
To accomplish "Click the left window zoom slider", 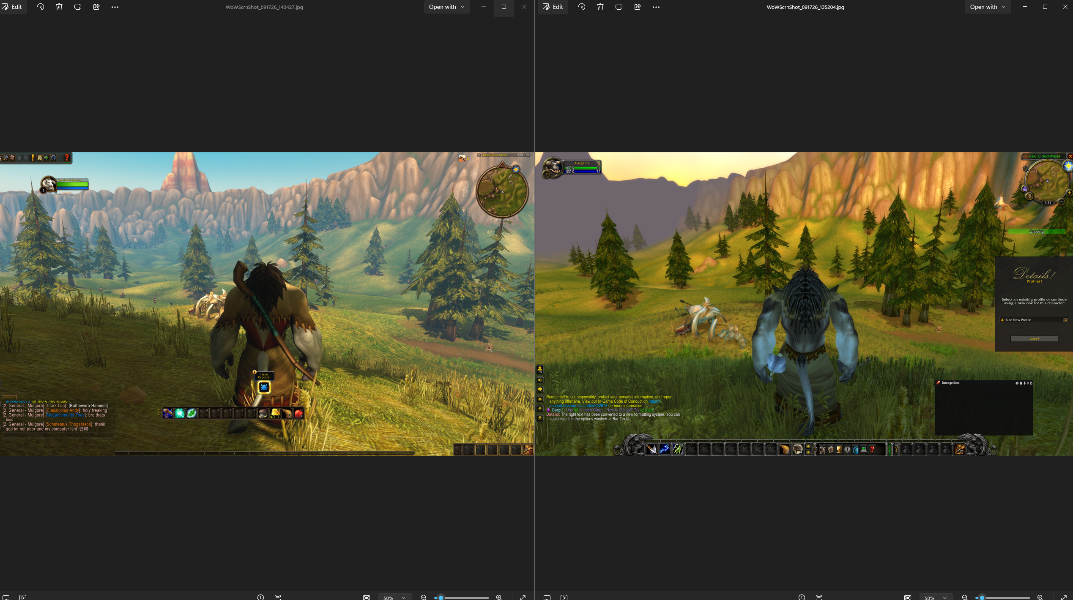I will [461, 597].
